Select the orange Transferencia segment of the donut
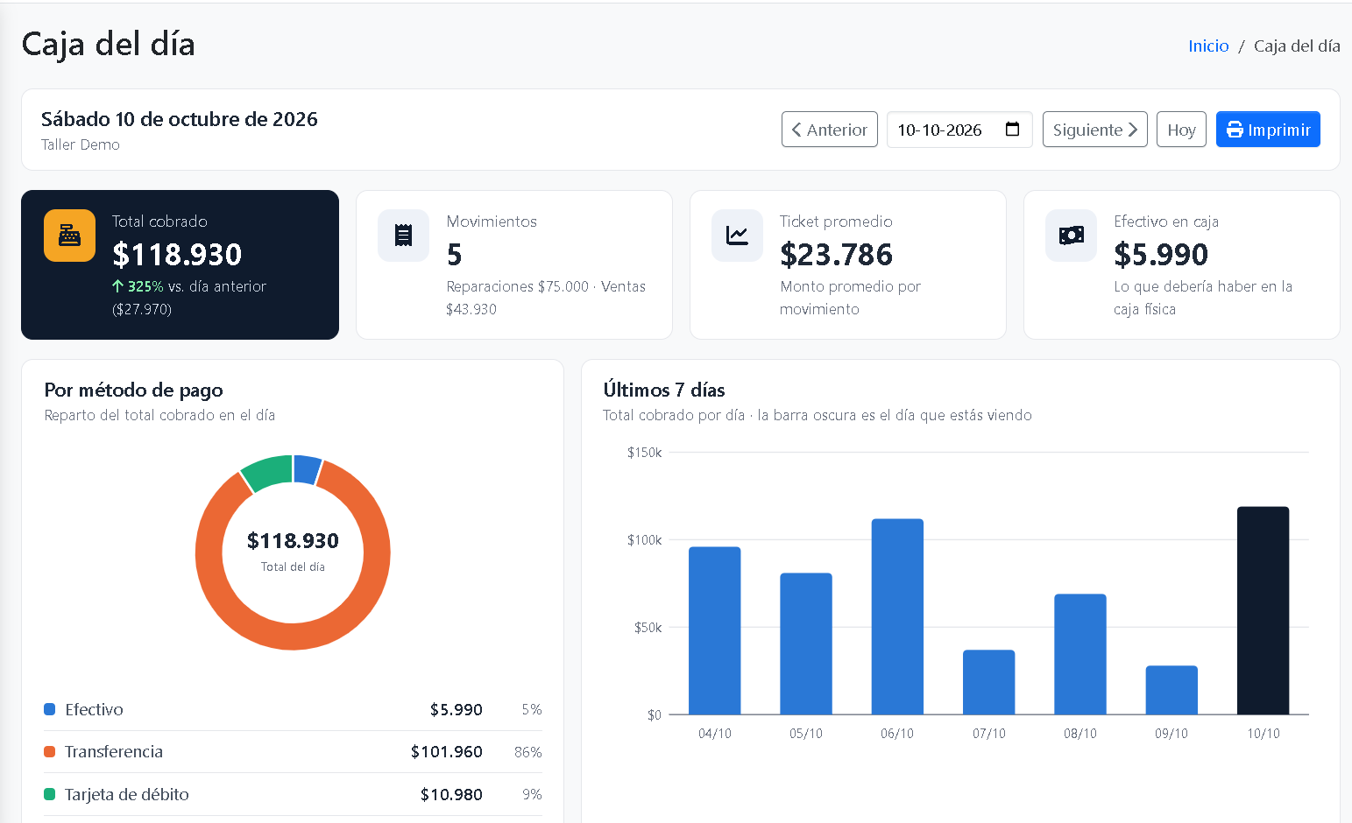Viewport: 1352px width, 823px height. (293, 637)
